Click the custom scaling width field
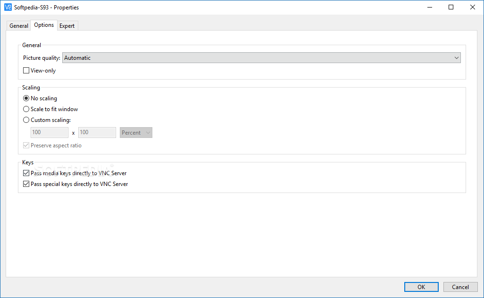Viewport: 484px width, 298px height. 50,132
